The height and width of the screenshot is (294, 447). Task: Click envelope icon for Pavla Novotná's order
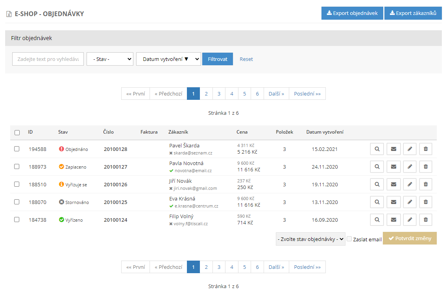(393, 167)
